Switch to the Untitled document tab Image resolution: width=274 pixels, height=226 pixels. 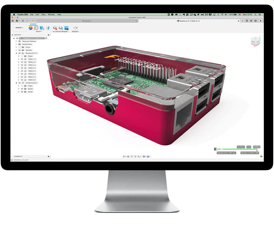(87, 21)
